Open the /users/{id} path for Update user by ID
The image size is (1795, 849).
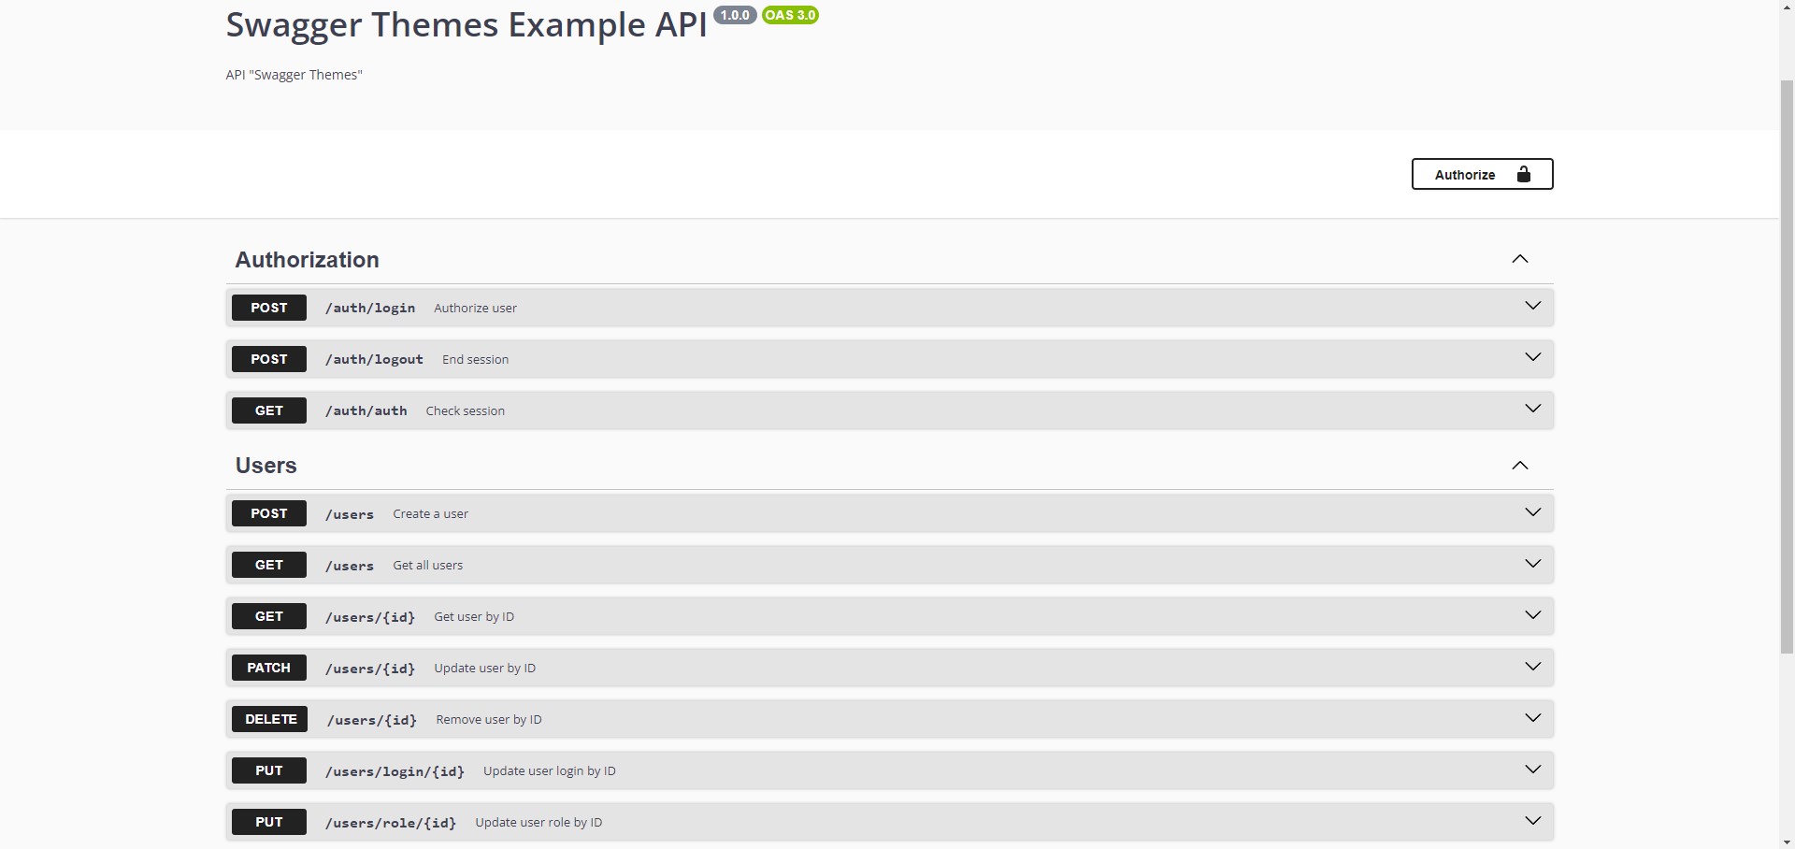coord(370,669)
